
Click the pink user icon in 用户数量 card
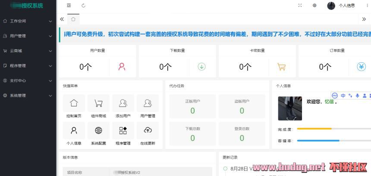point(122,67)
